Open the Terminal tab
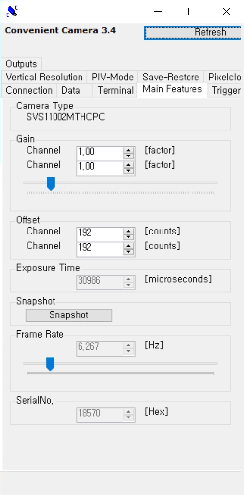244x495 pixels. pyautogui.click(x=115, y=90)
